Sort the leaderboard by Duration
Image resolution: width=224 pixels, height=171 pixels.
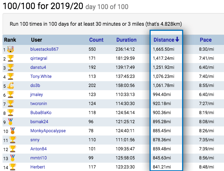pos(126,40)
